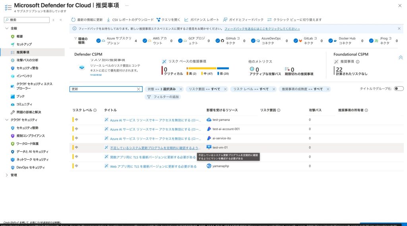
Task: Toggle the GitHub コネクタ environment checkmark
Action: 217,41
